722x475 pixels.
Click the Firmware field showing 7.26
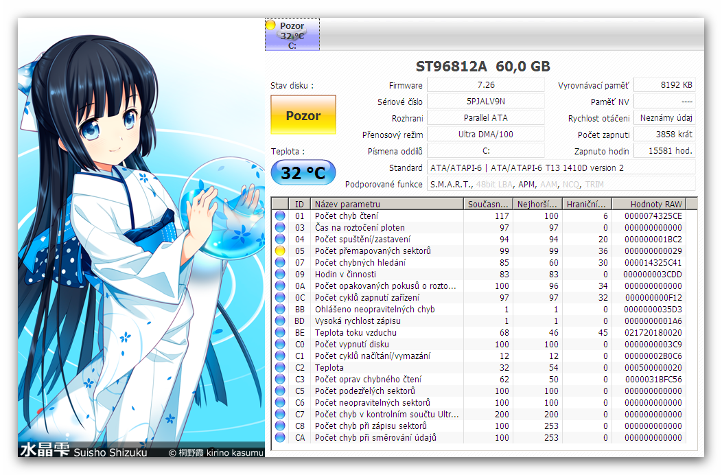click(486, 84)
